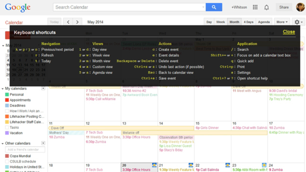The height and width of the screenshot is (172, 306).
Task: Toggle How I Work / Ask an calendar box
Action: [x=7, y=111]
